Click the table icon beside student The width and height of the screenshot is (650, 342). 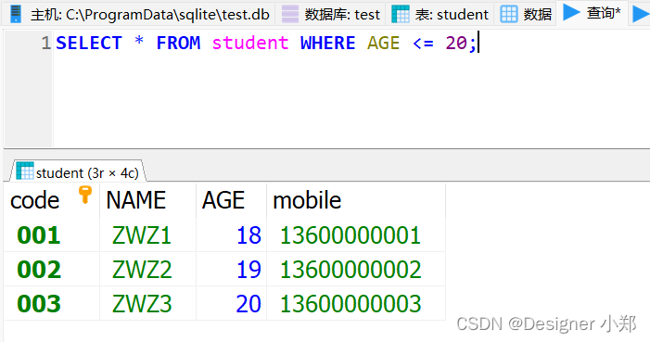[400, 15]
